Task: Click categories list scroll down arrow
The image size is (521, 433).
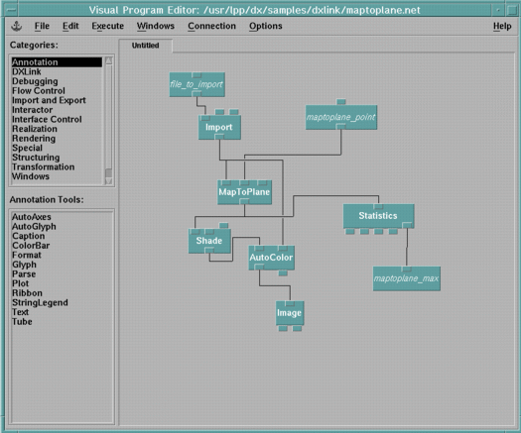Action: point(108,181)
